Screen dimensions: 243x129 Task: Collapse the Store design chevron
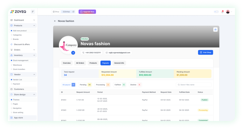point(34,94)
